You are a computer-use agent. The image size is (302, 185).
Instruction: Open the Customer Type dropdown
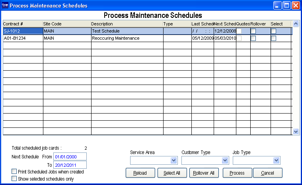(x=225, y=160)
